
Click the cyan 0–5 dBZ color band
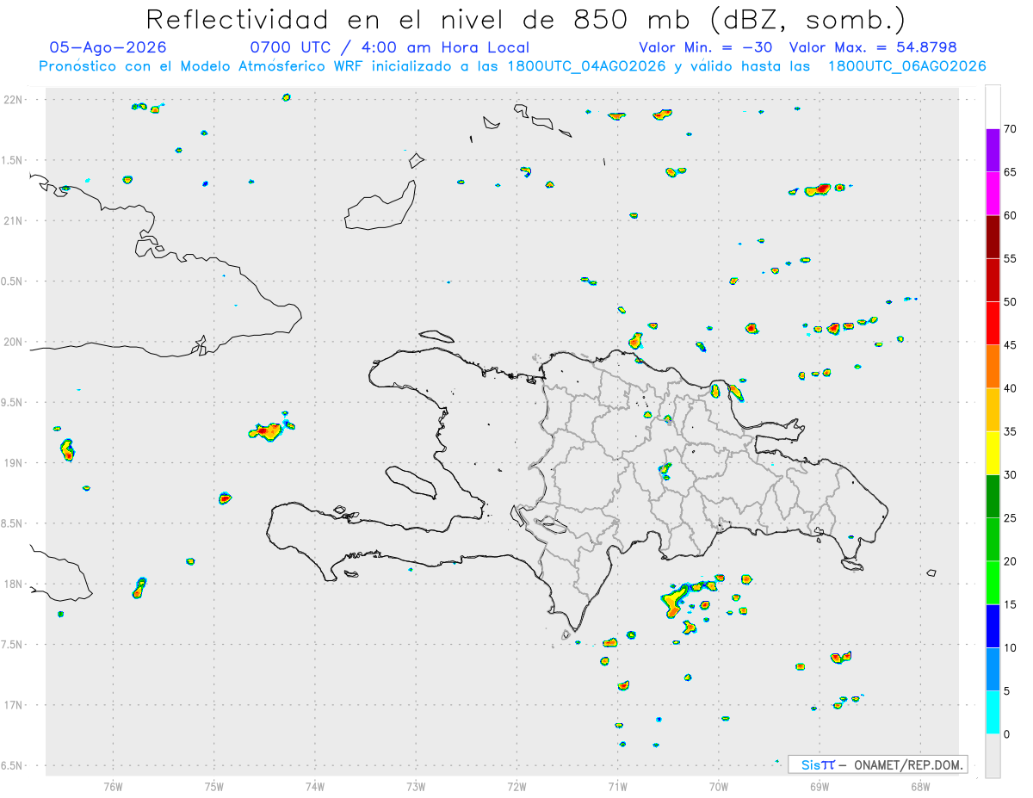(993, 713)
